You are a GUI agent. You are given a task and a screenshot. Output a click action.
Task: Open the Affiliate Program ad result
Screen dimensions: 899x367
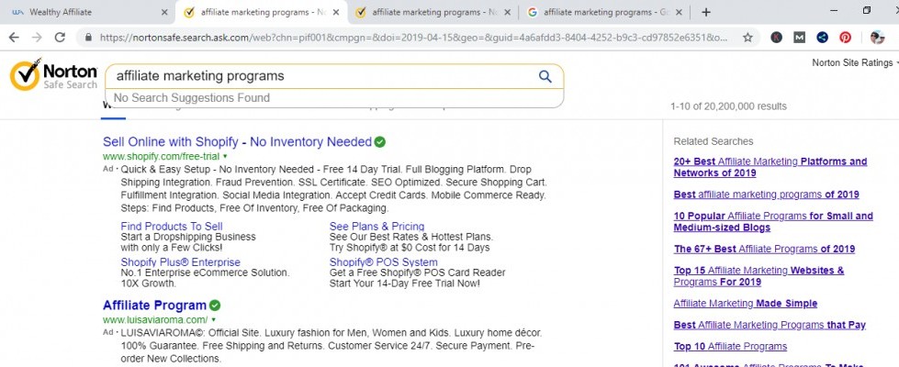(155, 306)
